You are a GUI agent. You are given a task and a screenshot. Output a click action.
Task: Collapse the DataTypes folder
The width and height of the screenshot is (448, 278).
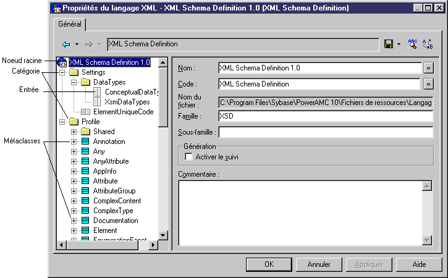point(74,82)
